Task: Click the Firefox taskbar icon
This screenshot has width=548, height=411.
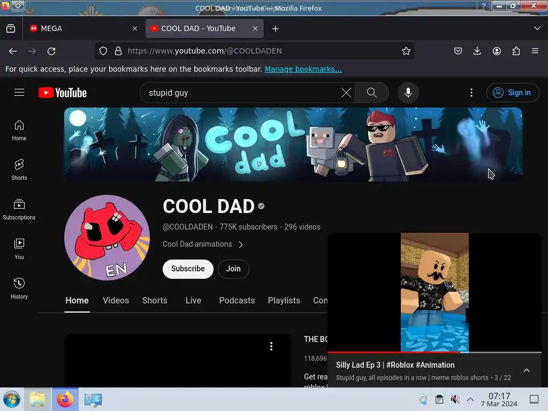Action: pos(65,399)
